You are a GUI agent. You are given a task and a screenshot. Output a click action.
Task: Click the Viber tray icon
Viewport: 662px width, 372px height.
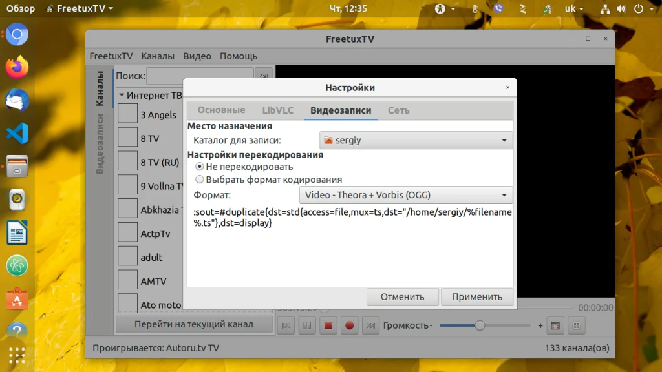tap(498, 8)
